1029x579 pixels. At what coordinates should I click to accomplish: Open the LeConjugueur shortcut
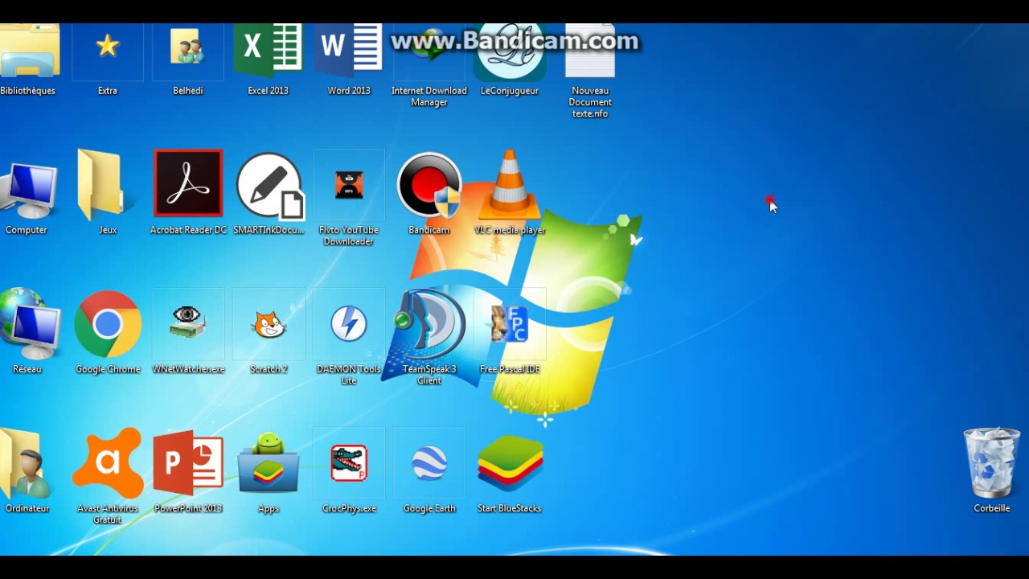tap(510, 51)
